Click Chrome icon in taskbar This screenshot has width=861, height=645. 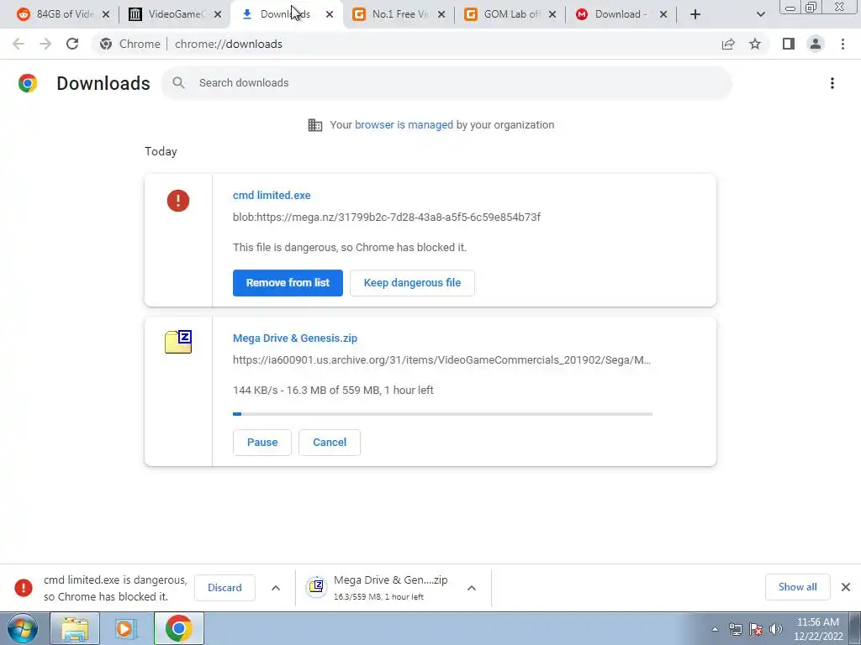coord(178,628)
